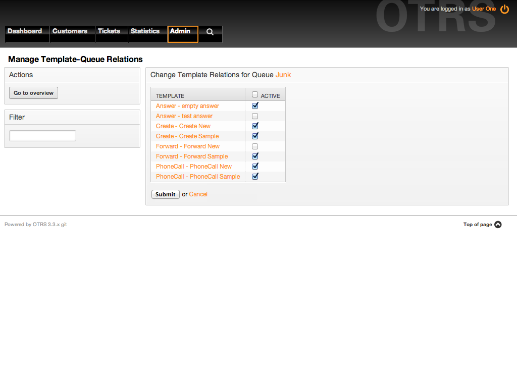Image resolution: width=517 pixels, height=376 pixels.
Task: Open the Customers menu
Action: point(70,31)
